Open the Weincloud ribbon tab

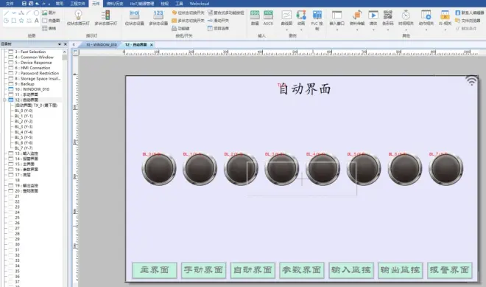click(200, 4)
